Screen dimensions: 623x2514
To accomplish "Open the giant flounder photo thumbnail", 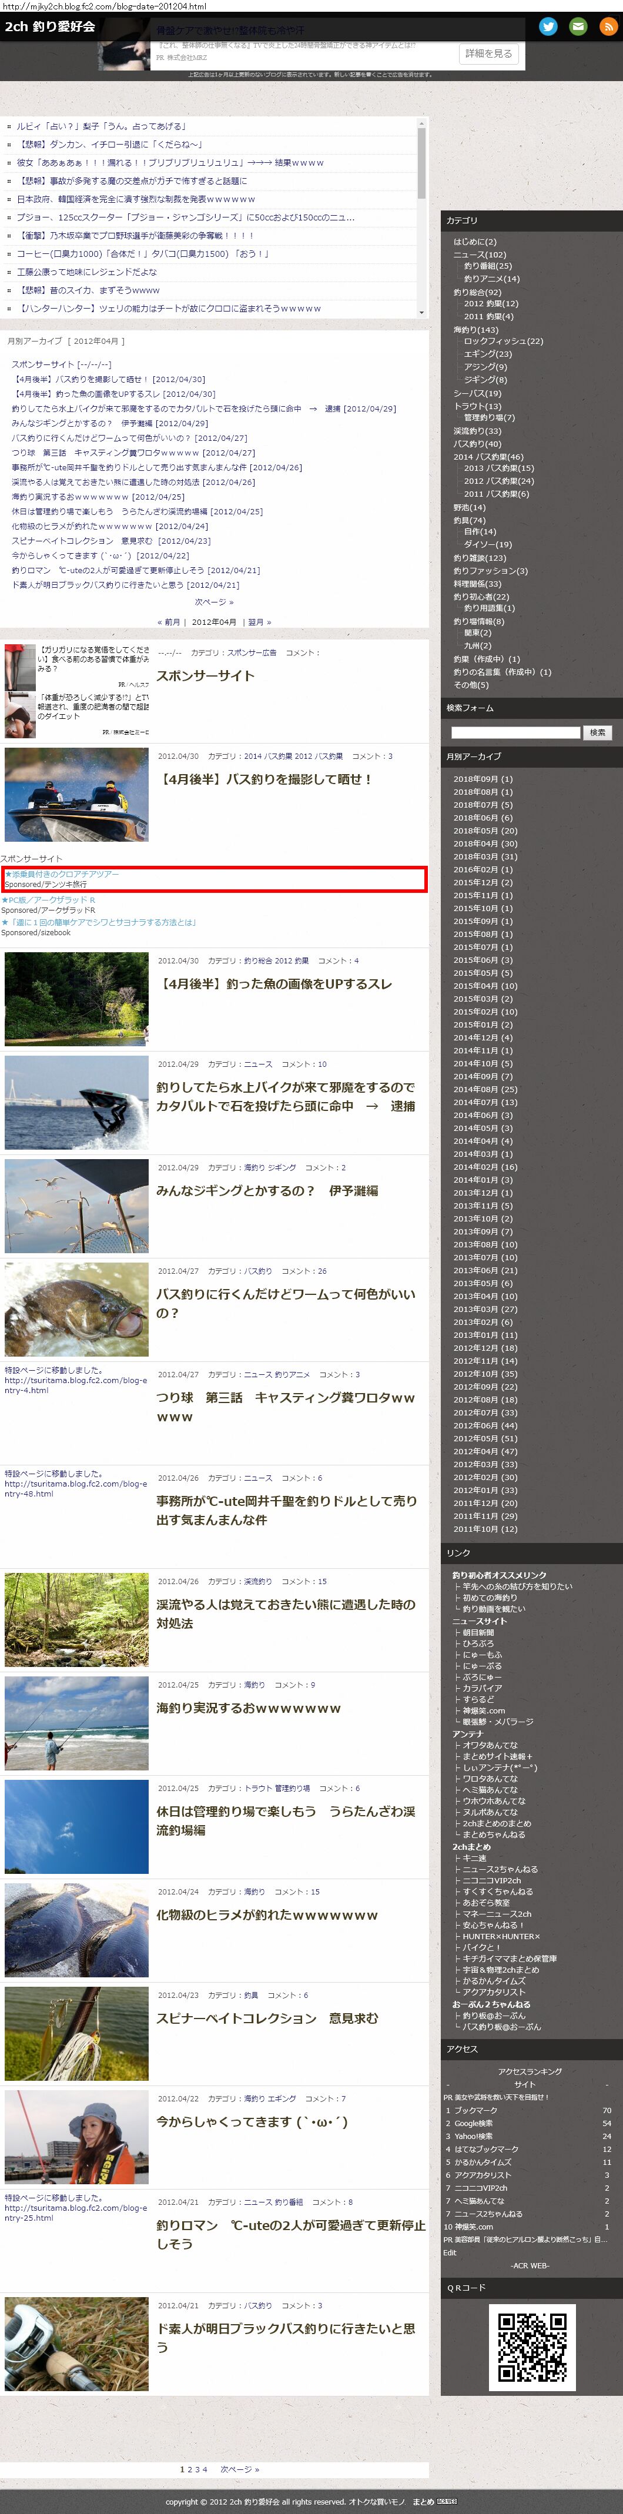I will tap(76, 1930).
